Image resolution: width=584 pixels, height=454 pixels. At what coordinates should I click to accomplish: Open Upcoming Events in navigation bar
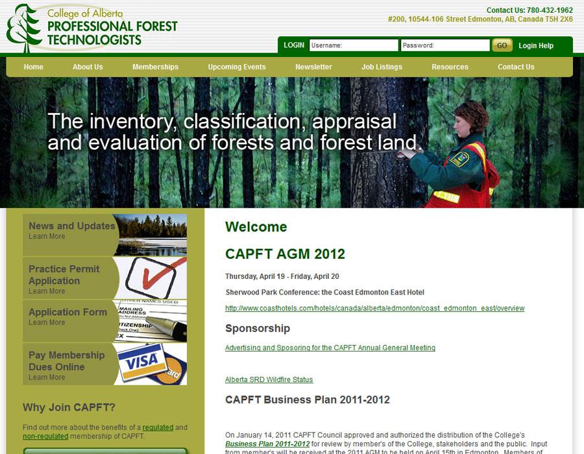[237, 67]
